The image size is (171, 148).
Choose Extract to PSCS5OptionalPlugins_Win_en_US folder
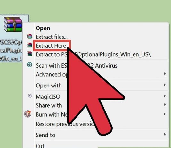93,54
